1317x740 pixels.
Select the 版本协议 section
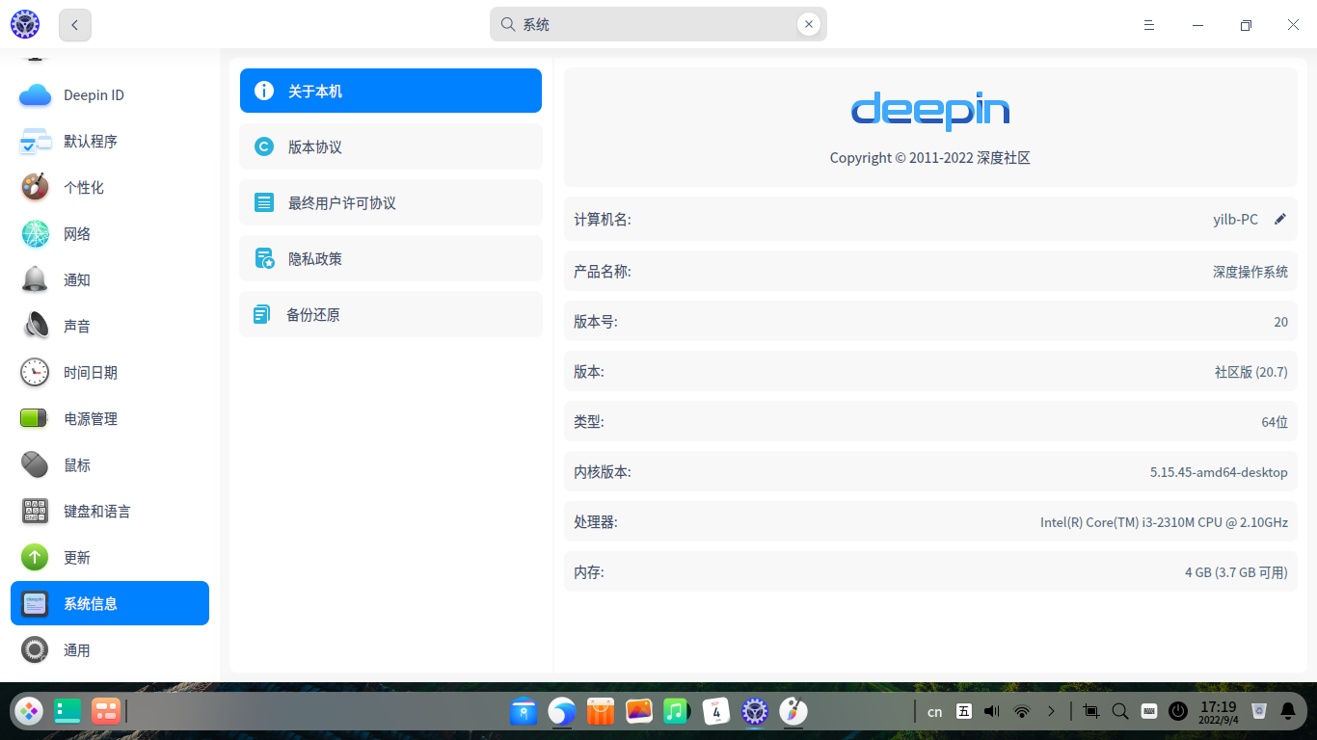[390, 146]
